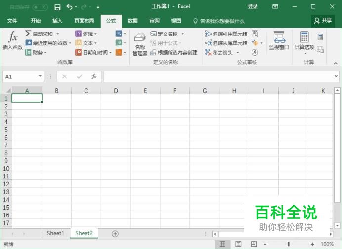Image resolution: width=342 pixels, height=249 pixels.
Task: Open Date and Time functions (日期和时间)
Action: [x=93, y=52]
